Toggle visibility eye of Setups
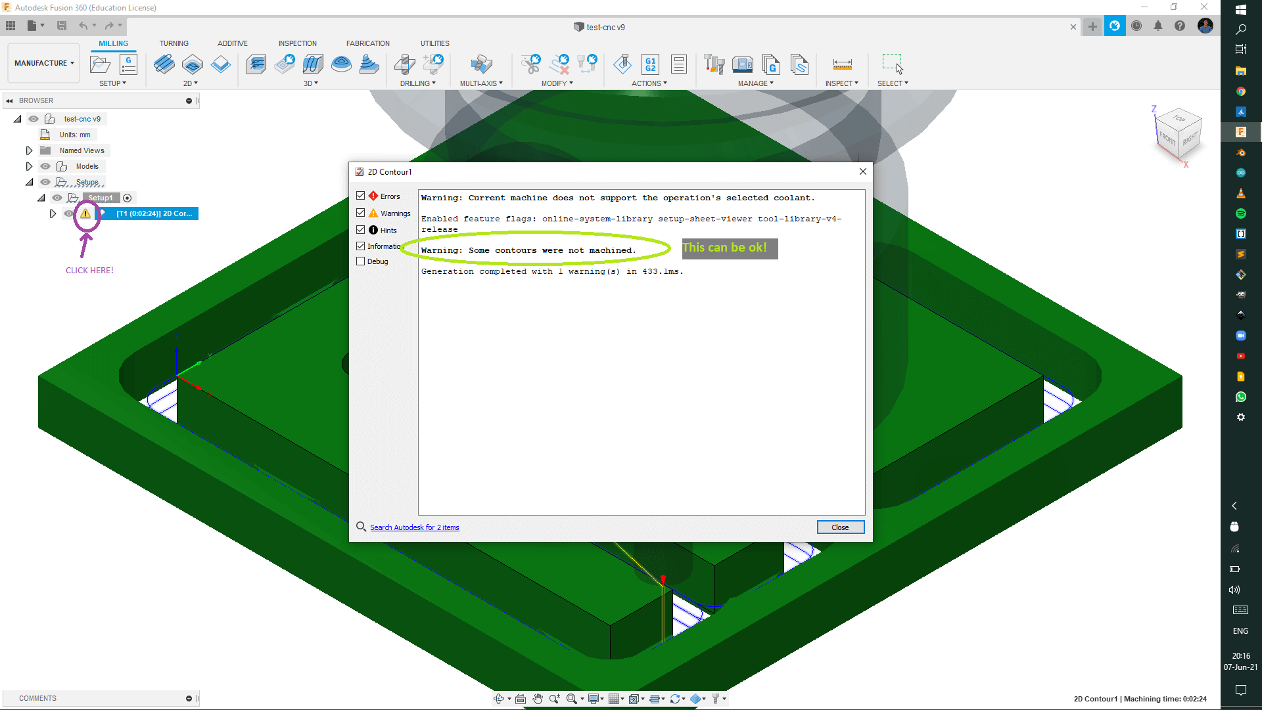The width and height of the screenshot is (1262, 710). click(x=45, y=182)
